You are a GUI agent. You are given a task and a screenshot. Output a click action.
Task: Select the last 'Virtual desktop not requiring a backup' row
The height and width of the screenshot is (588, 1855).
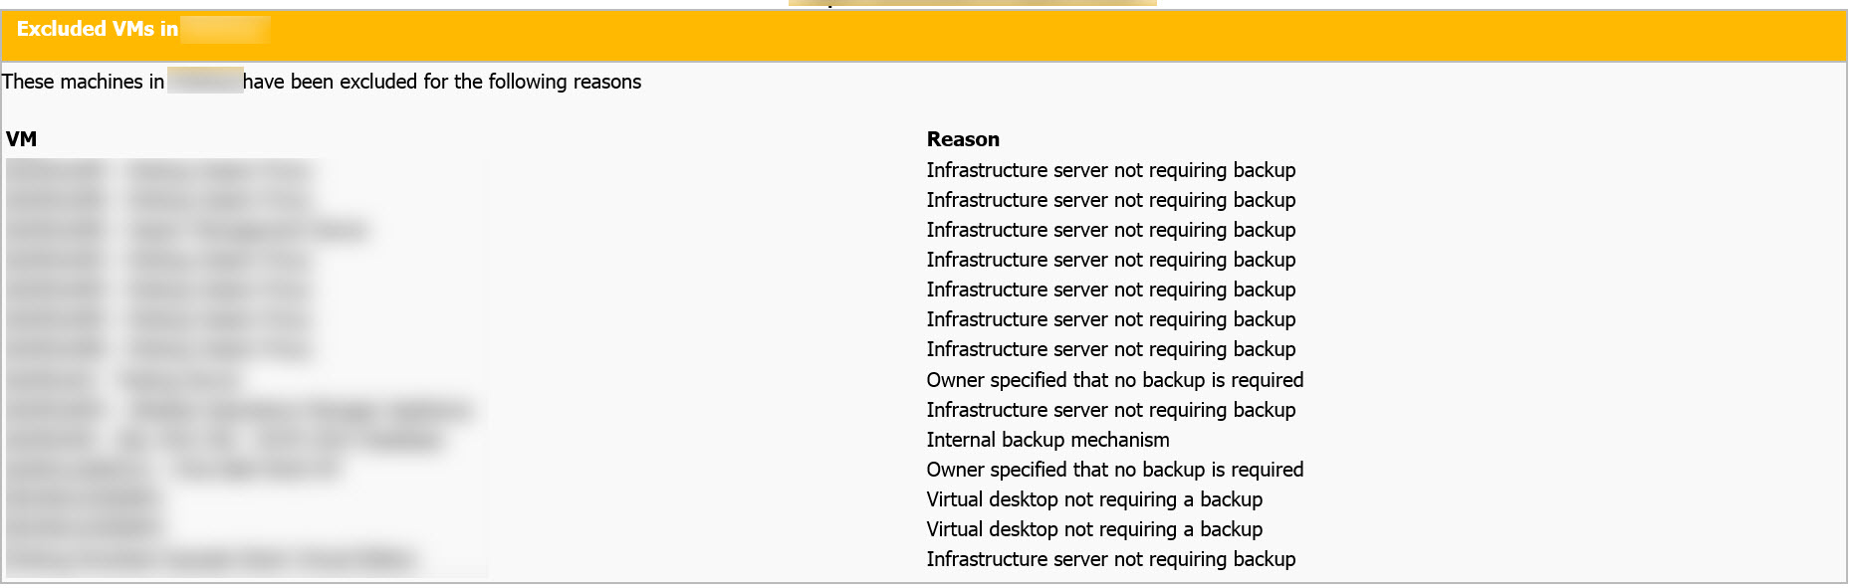(x=1094, y=529)
